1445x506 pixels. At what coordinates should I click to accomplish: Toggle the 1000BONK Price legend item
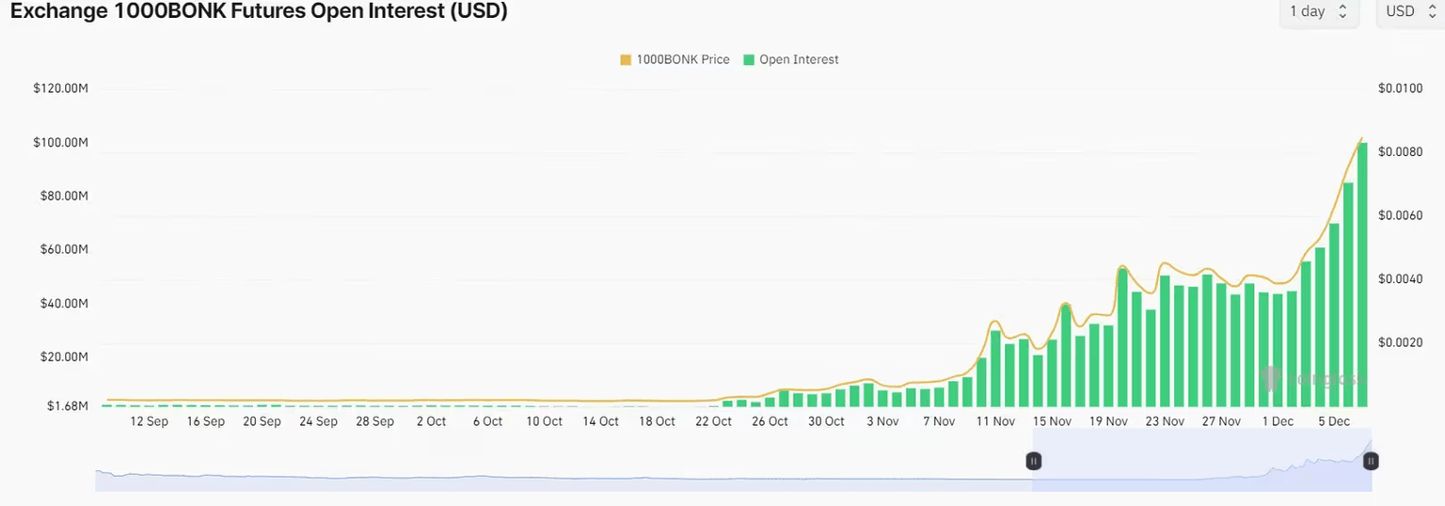click(675, 59)
